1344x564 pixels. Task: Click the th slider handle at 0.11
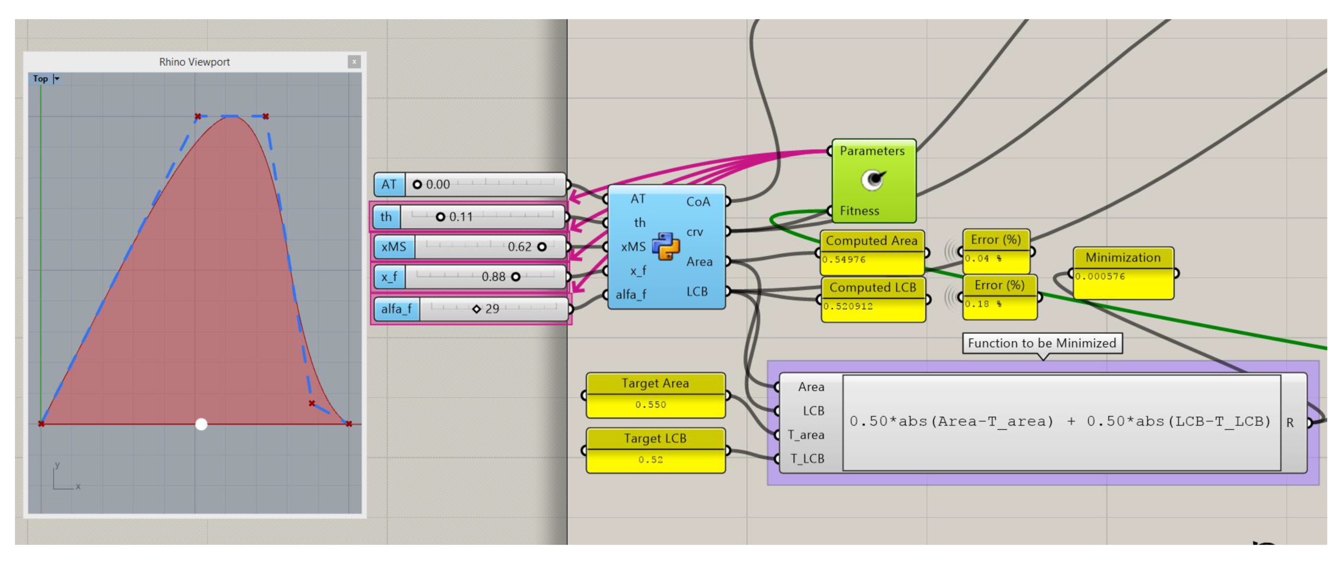(440, 217)
